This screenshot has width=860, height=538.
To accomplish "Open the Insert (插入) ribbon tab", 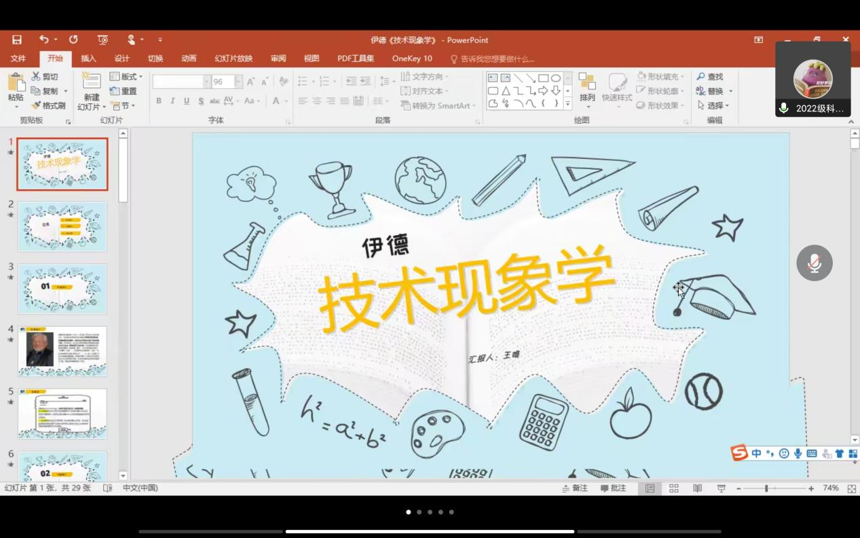I will (x=88, y=58).
